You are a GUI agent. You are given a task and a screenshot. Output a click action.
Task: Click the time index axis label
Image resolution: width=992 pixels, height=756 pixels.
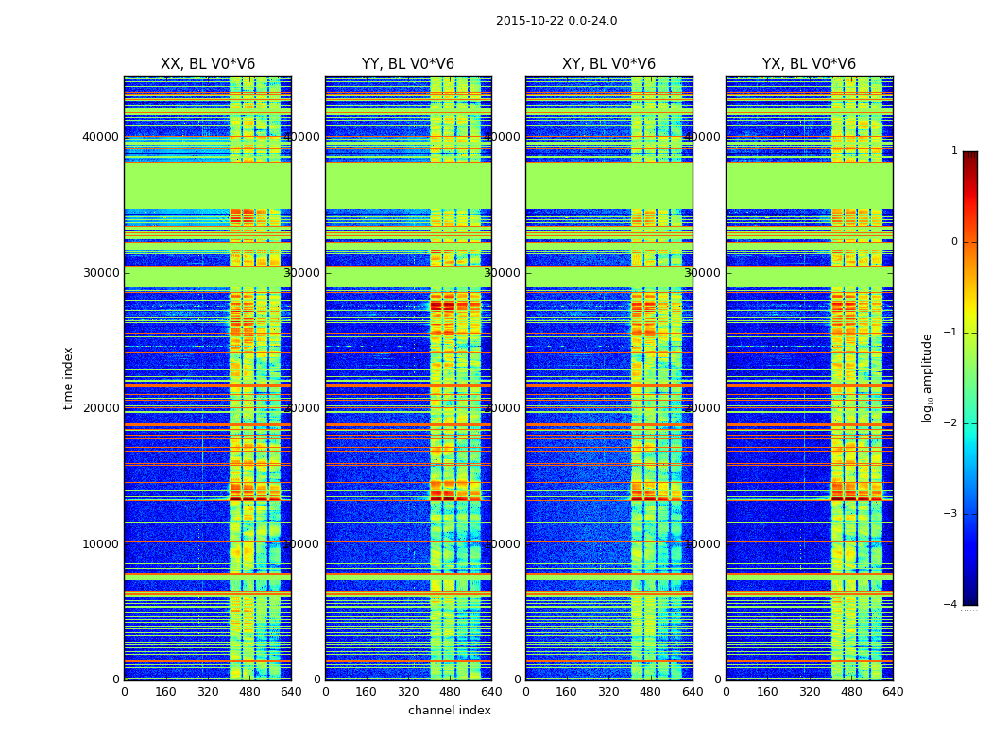coord(68,378)
